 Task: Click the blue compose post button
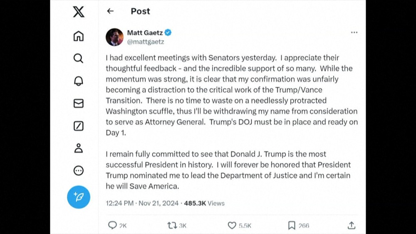(78, 197)
